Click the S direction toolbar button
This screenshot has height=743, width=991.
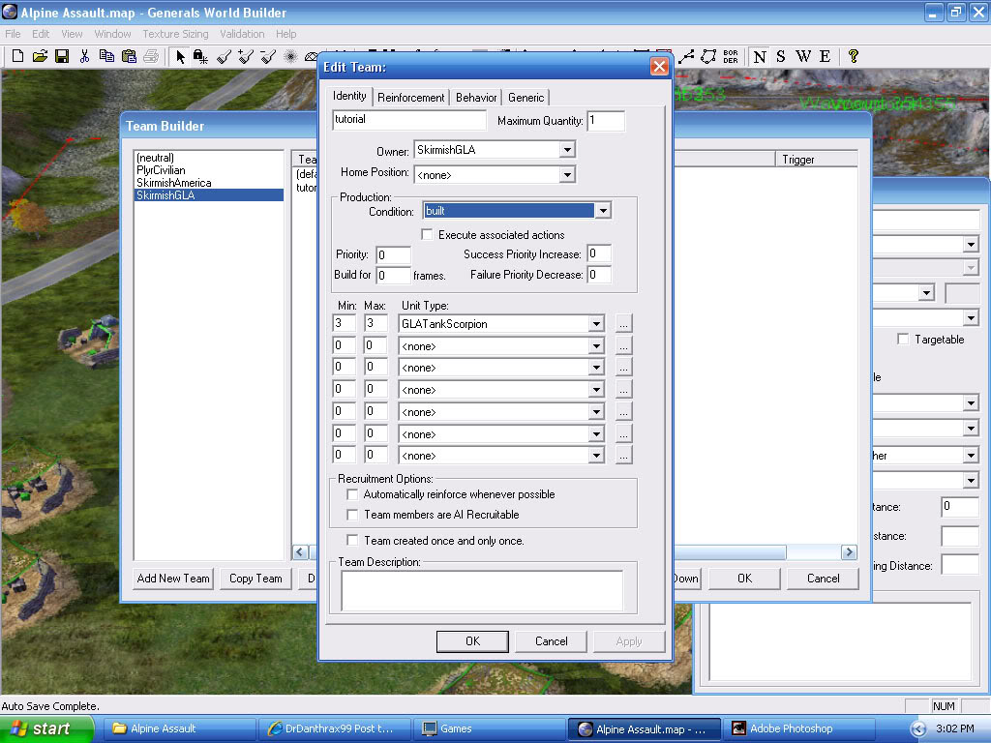coord(781,57)
